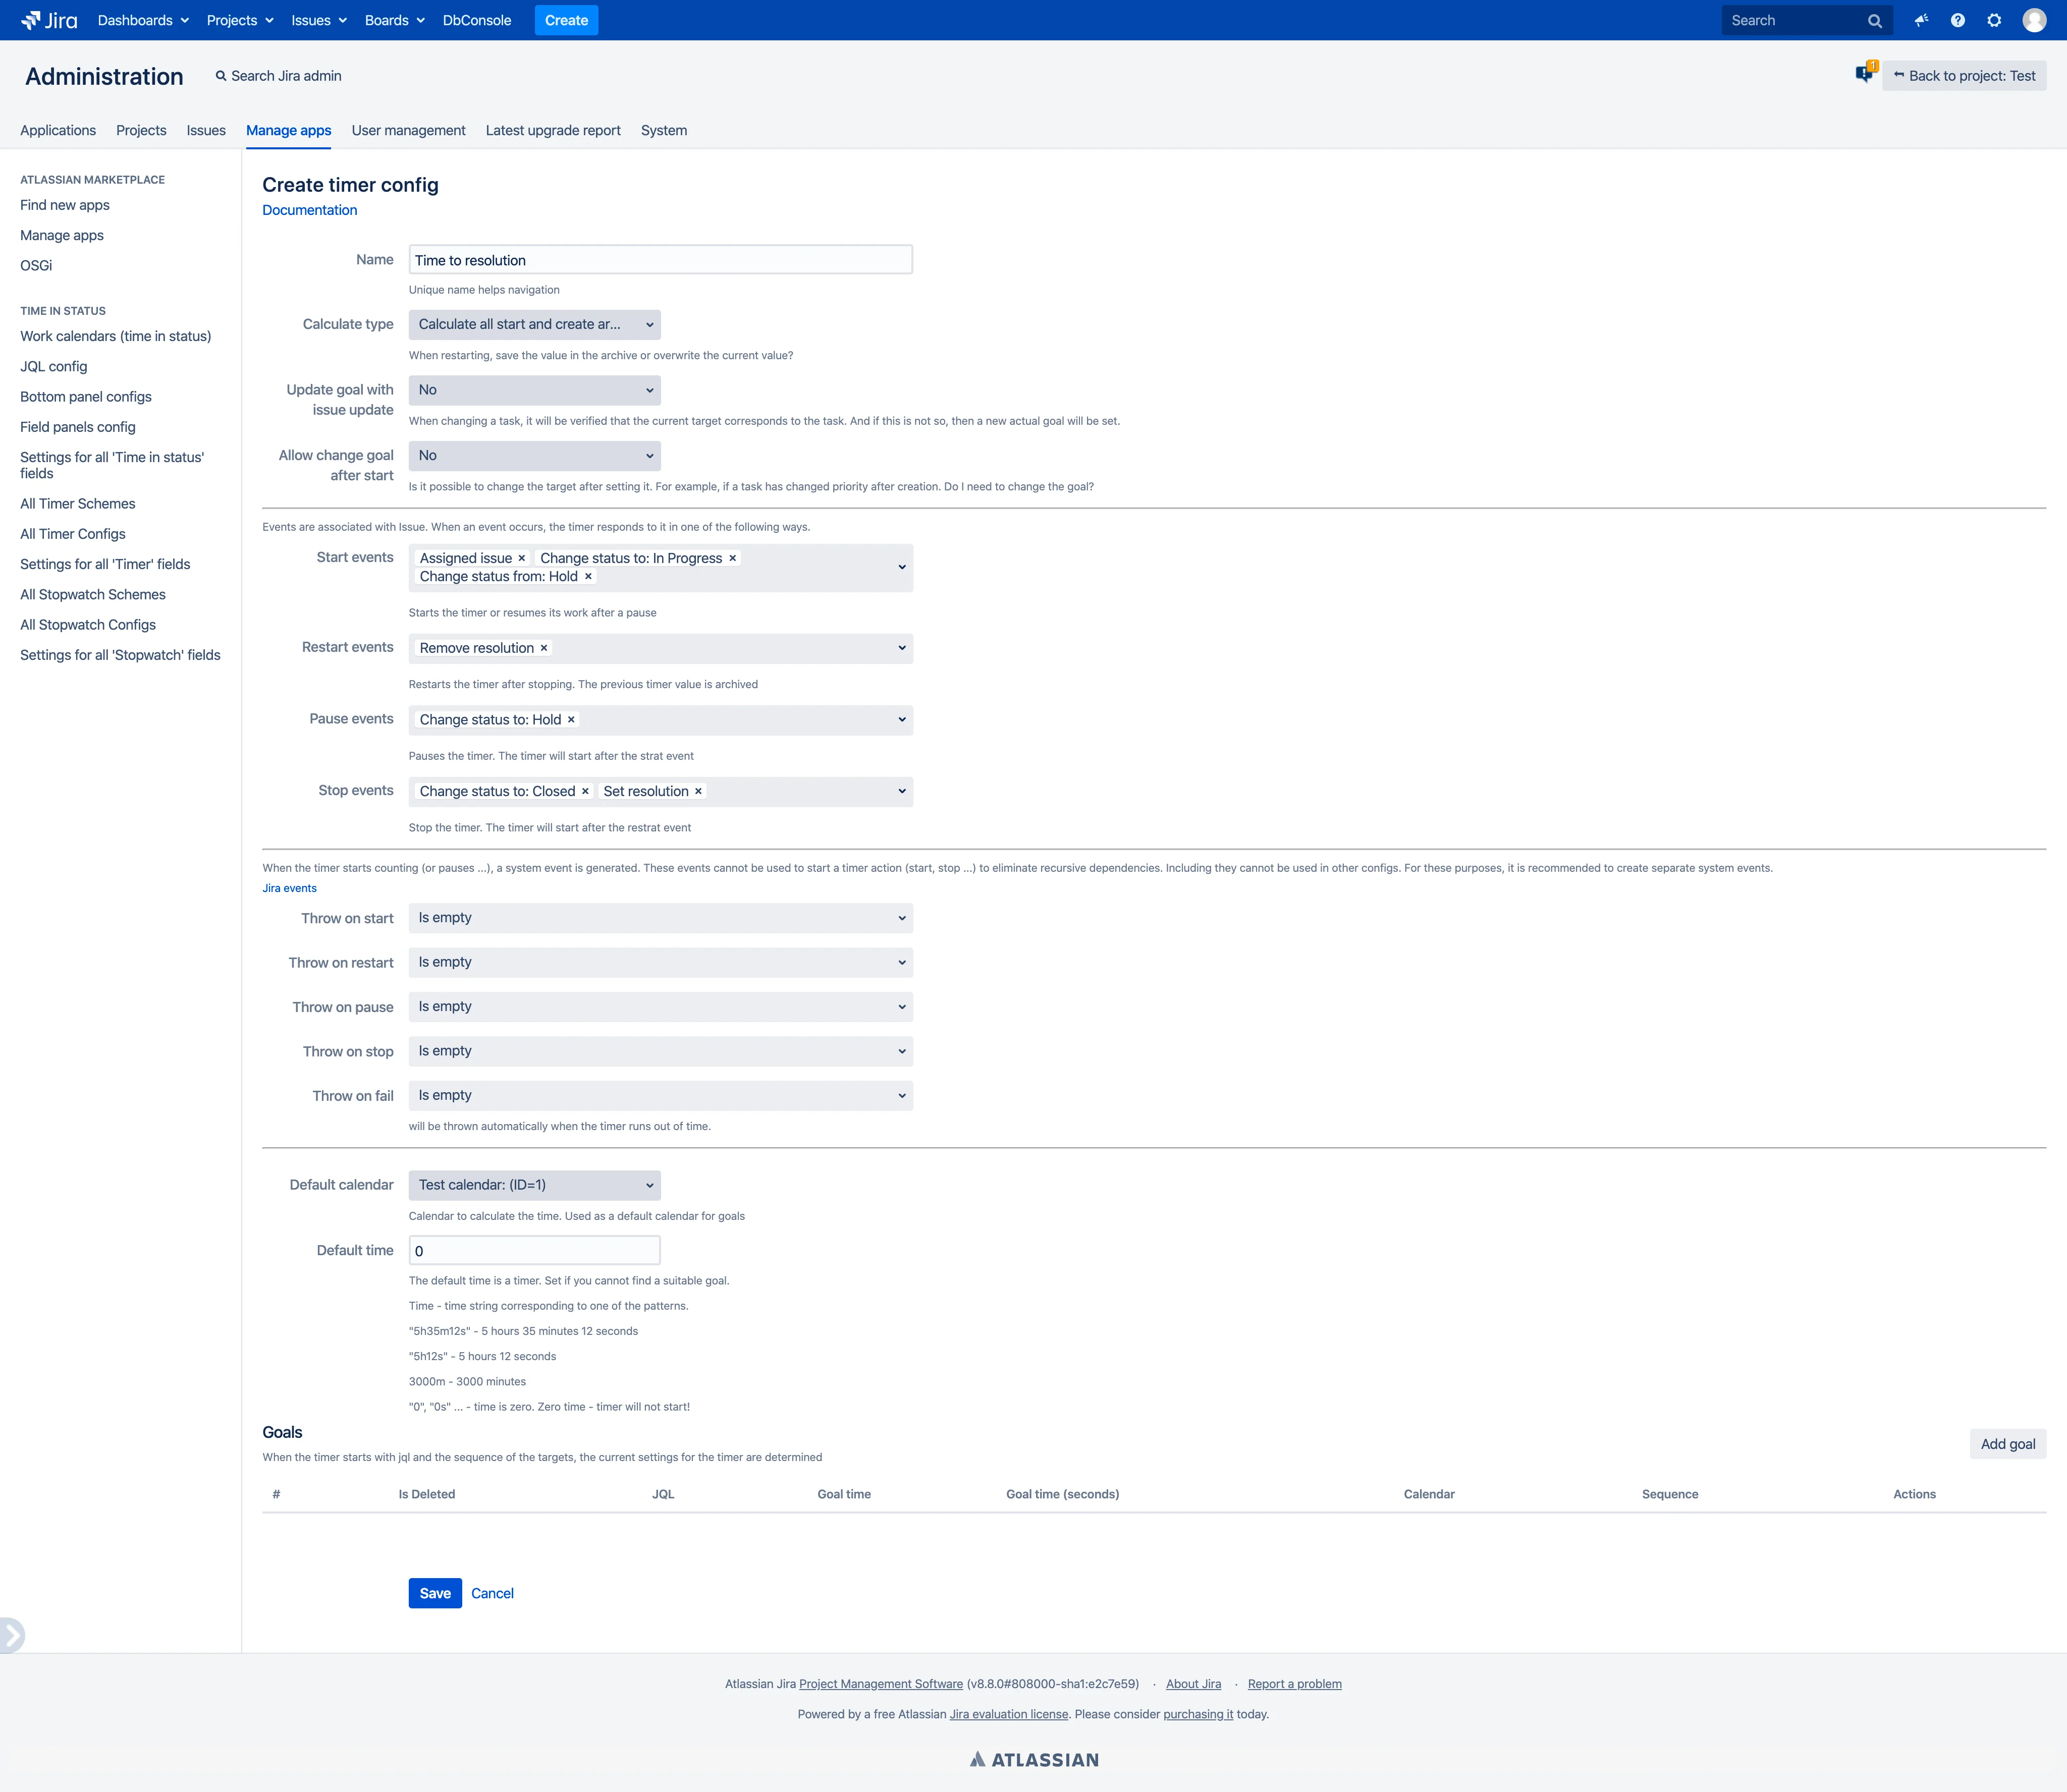The image size is (2067, 1792).
Task: Open Work calendars (time in status)
Action: point(116,336)
